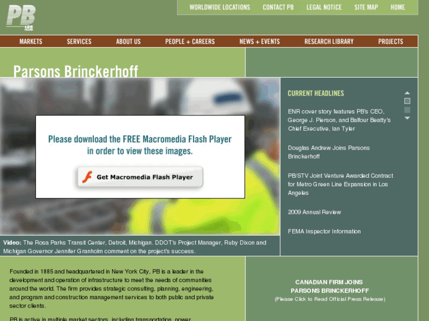Open FEMA Inspector Information link
This screenshot has width=429, height=321.
[324, 231]
